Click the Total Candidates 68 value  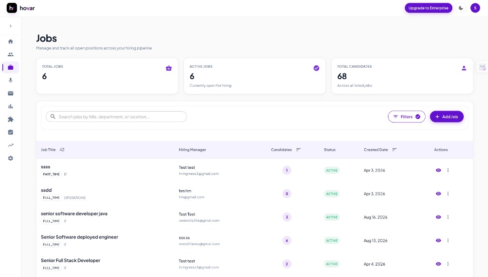(342, 76)
